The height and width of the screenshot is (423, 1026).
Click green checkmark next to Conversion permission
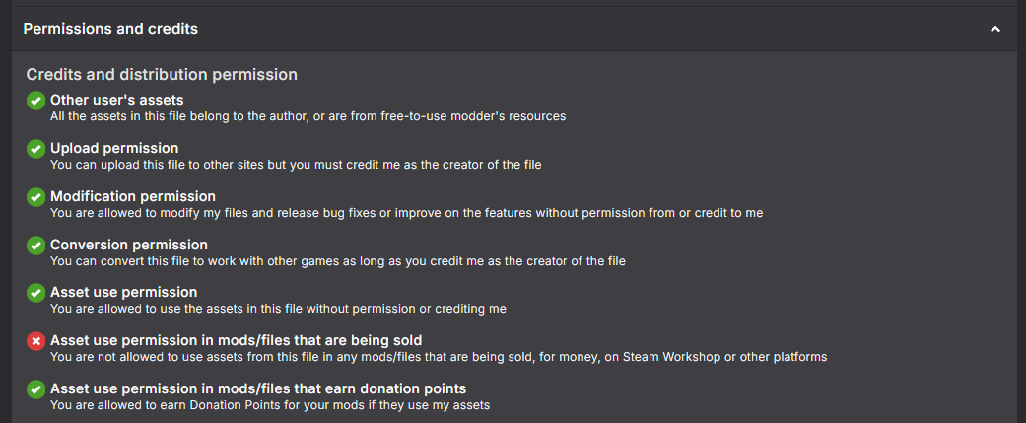click(x=35, y=246)
